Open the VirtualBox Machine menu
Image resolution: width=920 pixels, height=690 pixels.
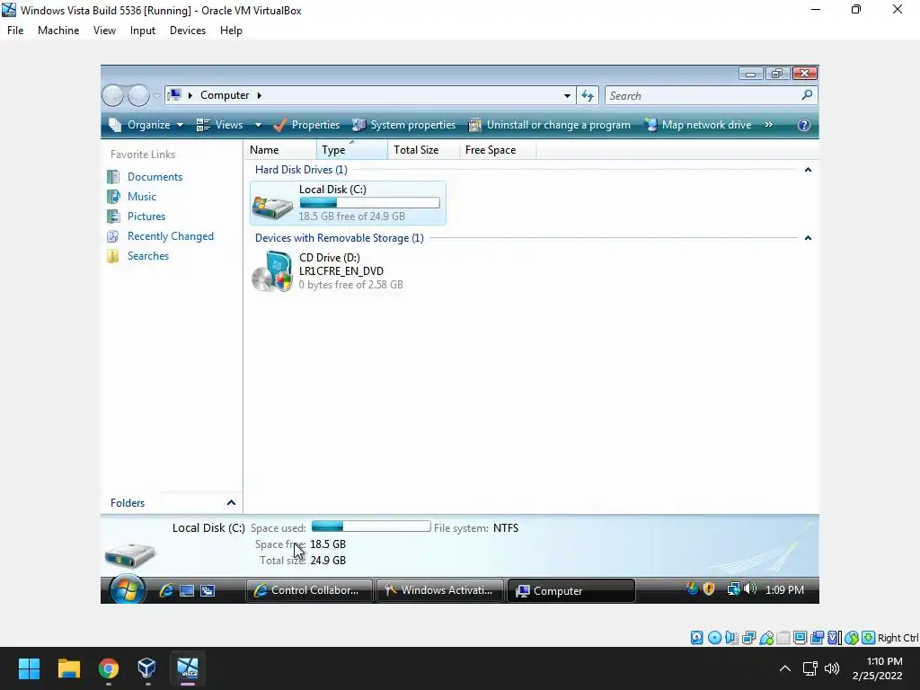pos(58,31)
